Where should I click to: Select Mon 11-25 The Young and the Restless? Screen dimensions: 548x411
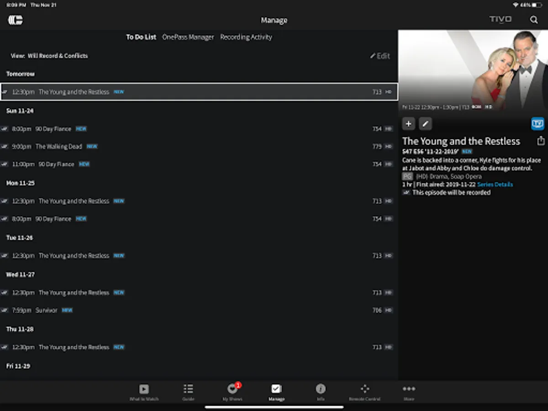click(x=199, y=201)
